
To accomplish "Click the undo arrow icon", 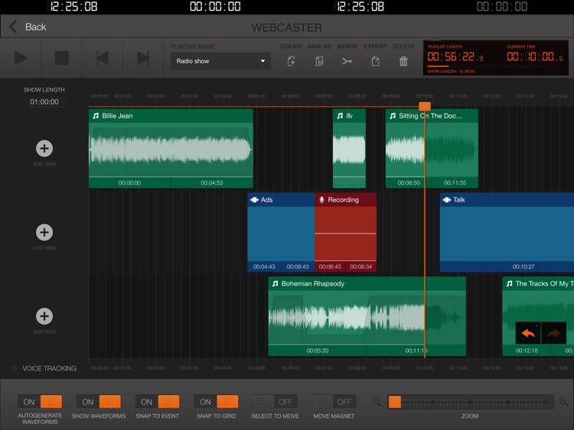I will [528, 333].
